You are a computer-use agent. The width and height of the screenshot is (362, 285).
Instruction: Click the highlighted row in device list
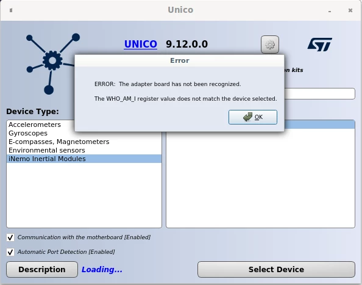point(319,124)
